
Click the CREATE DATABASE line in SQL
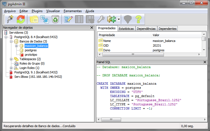click(x=126, y=84)
